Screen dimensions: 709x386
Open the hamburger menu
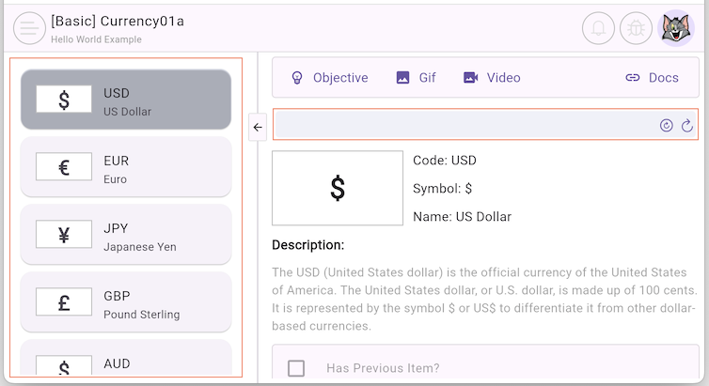29,28
